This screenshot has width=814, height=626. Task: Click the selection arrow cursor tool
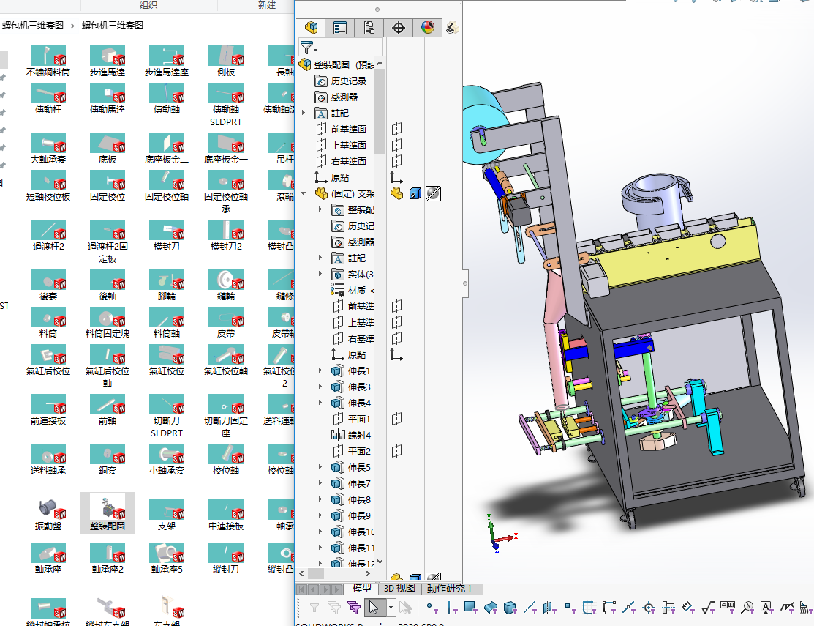(x=374, y=607)
